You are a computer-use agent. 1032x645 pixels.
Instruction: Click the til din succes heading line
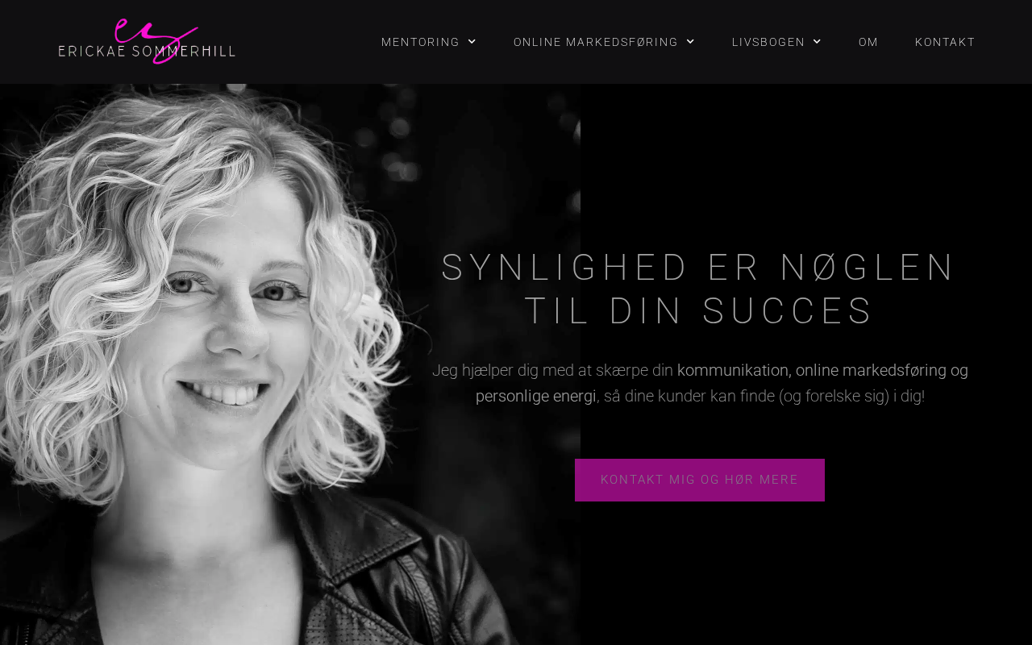(x=699, y=311)
